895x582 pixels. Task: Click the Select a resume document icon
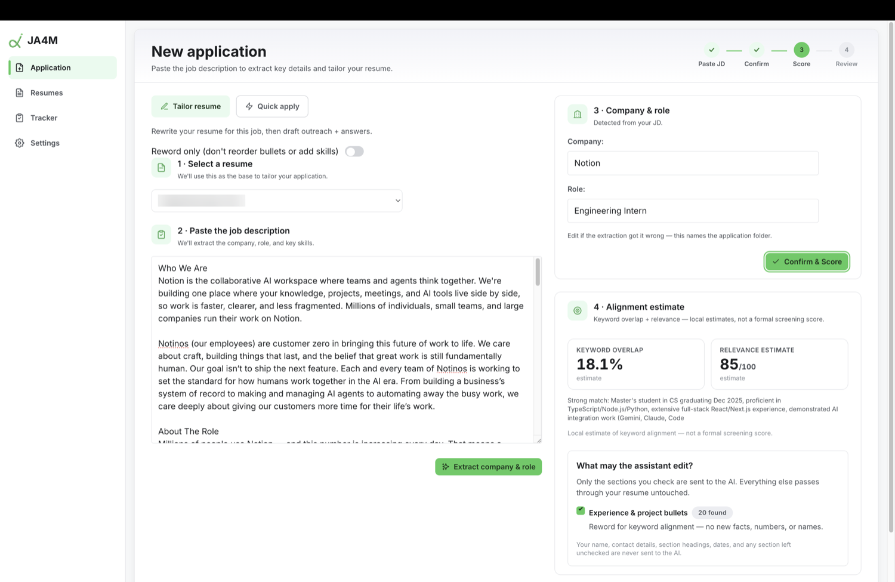click(161, 168)
